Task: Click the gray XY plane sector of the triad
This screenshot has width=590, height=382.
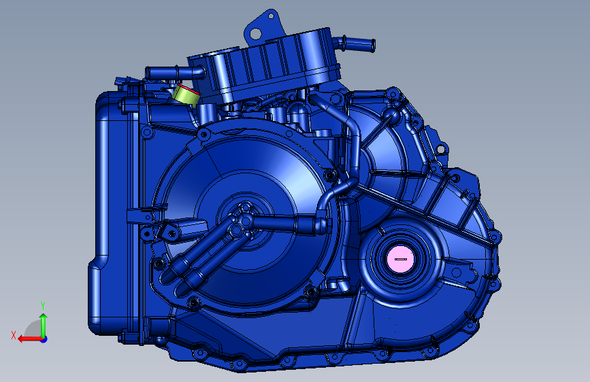Action: (33, 329)
